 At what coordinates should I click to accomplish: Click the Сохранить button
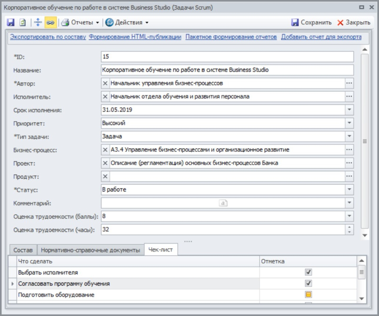[311, 23]
